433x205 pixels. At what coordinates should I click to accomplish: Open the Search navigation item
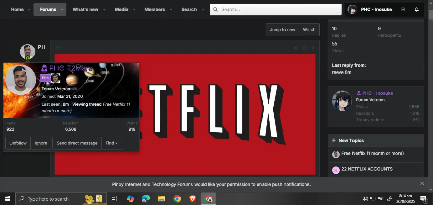coord(189,9)
